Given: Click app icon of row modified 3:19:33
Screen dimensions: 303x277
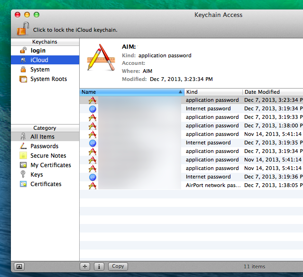Looking at the screenshot, I should [92, 117].
